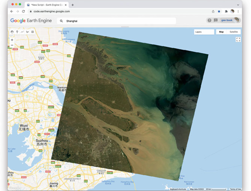Toggle fullscreen map view

coord(238,39)
